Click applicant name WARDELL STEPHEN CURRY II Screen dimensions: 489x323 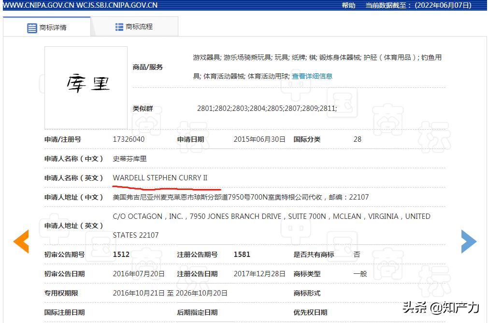pos(160,177)
